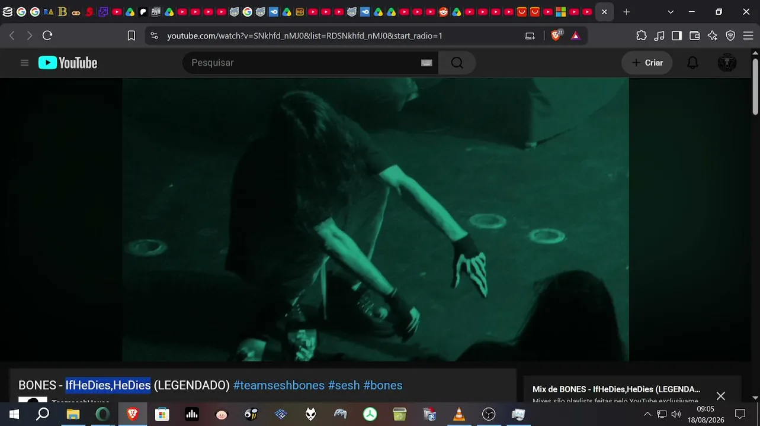
Task: Open VLC media player from taskbar
Action: [x=459, y=414]
